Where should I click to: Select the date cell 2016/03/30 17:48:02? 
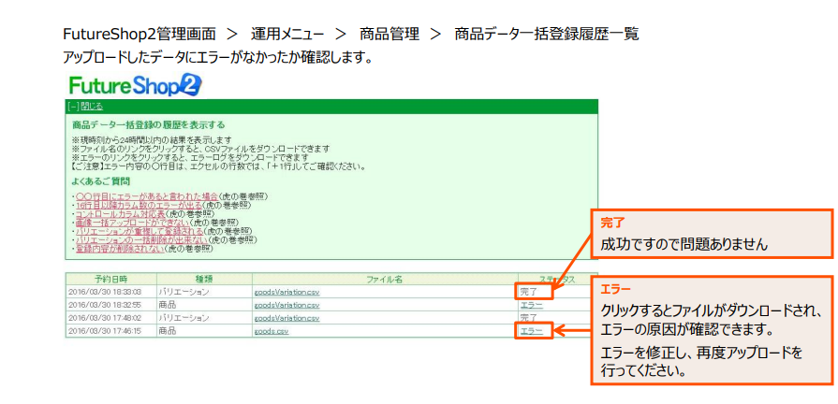click(105, 318)
